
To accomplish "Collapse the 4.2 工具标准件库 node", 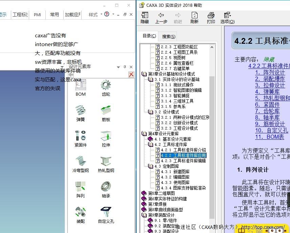I will [x=150, y=144].
